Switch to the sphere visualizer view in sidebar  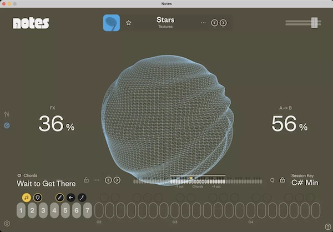[7, 125]
